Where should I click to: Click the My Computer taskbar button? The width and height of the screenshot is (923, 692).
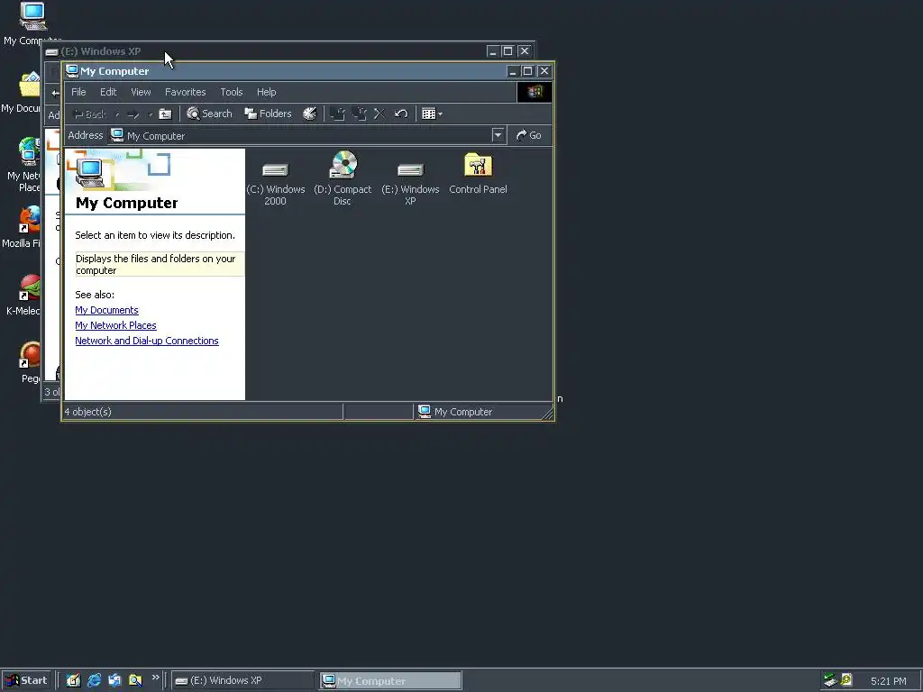(x=391, y=681)
